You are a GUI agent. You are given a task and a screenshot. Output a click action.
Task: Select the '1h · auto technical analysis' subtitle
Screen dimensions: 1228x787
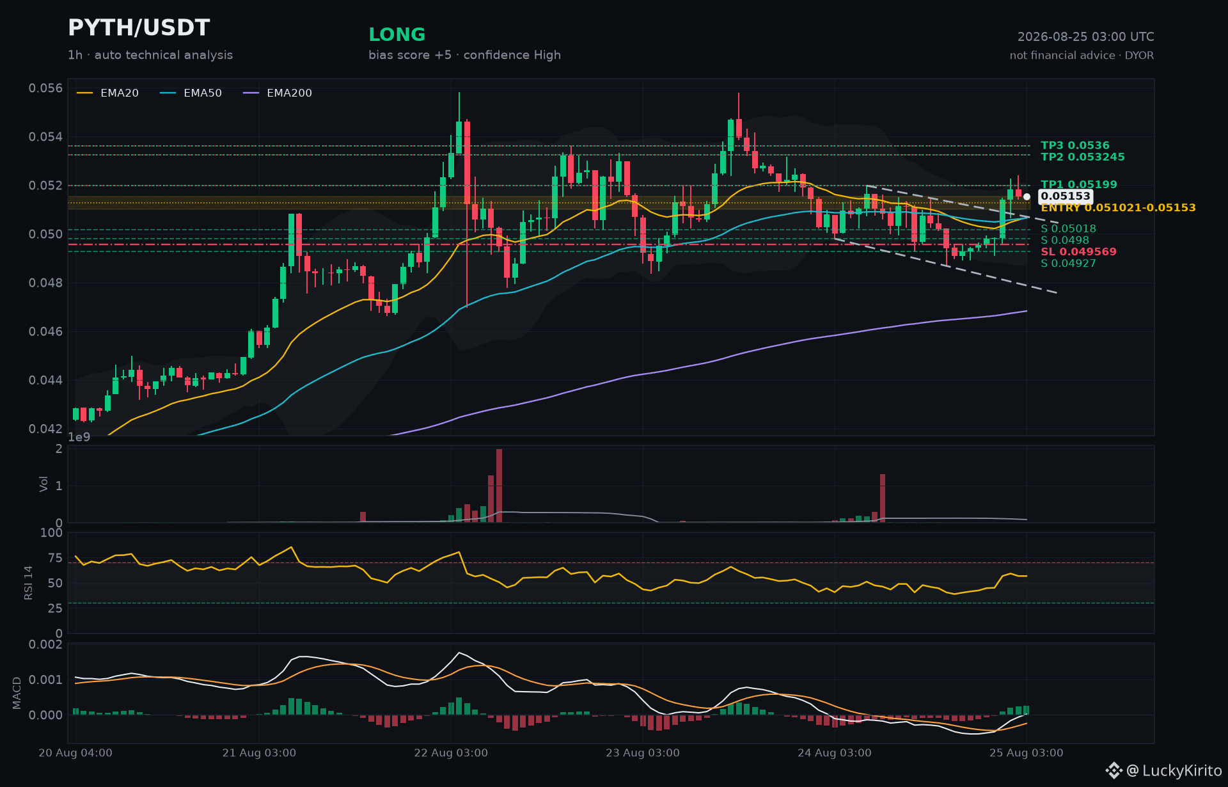(x=150, y=55)
